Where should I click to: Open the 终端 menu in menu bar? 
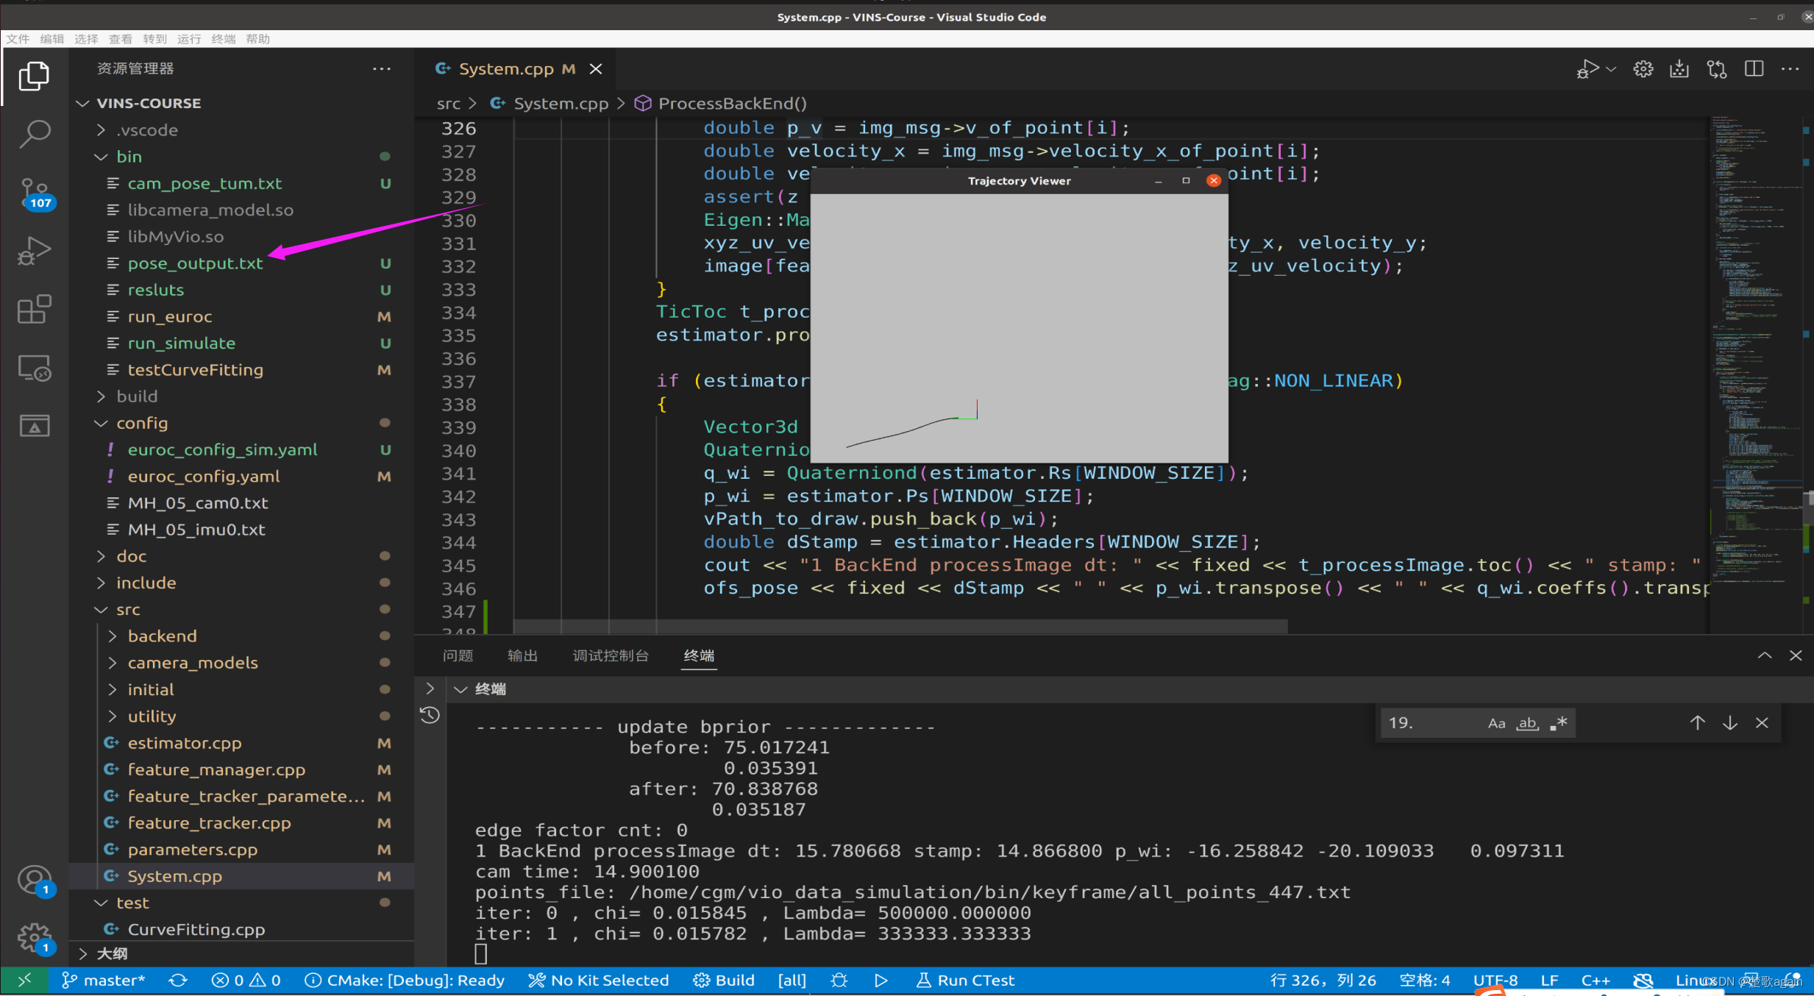click(x=223, y=39)
